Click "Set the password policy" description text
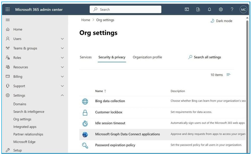Image resolution: width=251 pixels, height=154 pixels. [206, 145]
